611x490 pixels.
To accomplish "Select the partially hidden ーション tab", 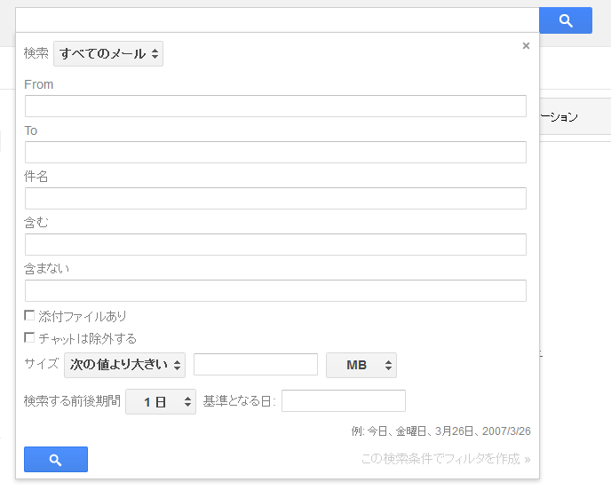I will pos(559,117).
